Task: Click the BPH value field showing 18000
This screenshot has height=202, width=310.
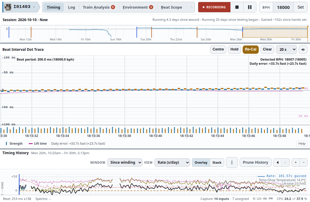Action: [x=283, y=7]
